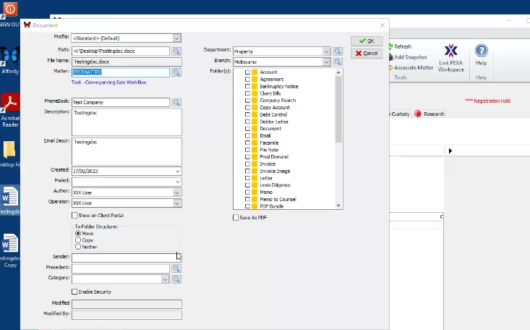The width and height of the screenshot is (530, 330).
Task: Enable the Show on Client Portal checkbox
Action: (75, 216)
